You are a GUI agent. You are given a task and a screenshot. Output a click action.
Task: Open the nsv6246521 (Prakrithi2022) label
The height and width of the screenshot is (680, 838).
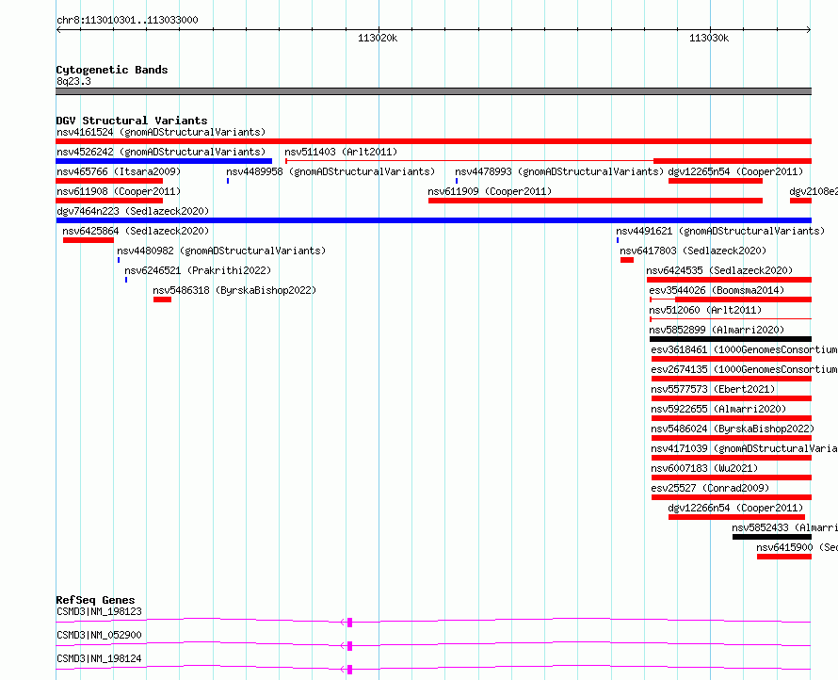point(198,270)
